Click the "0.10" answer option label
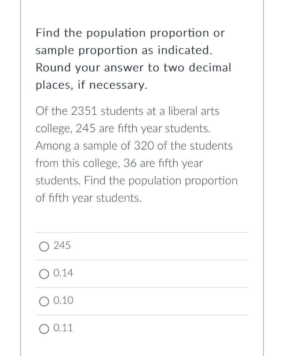 [x=64, y=300]
